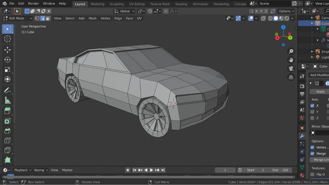
Task: Open Global transform orientation dropdown
Action: point(125,11)
